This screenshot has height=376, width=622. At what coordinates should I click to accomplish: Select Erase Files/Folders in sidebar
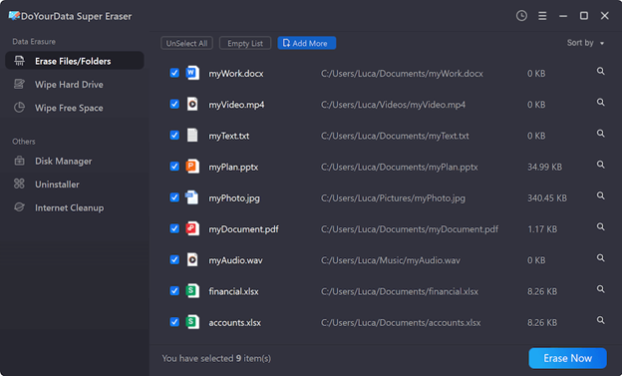75,61
